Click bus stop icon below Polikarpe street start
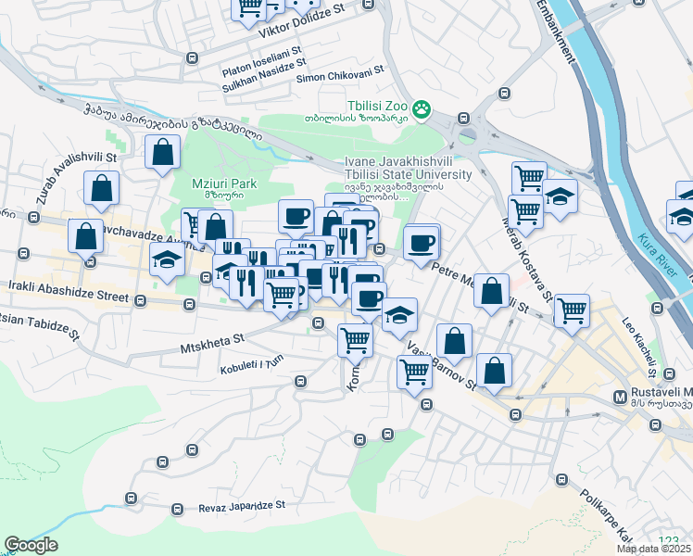This screenshot has width=693, height=556. [561, 479]
